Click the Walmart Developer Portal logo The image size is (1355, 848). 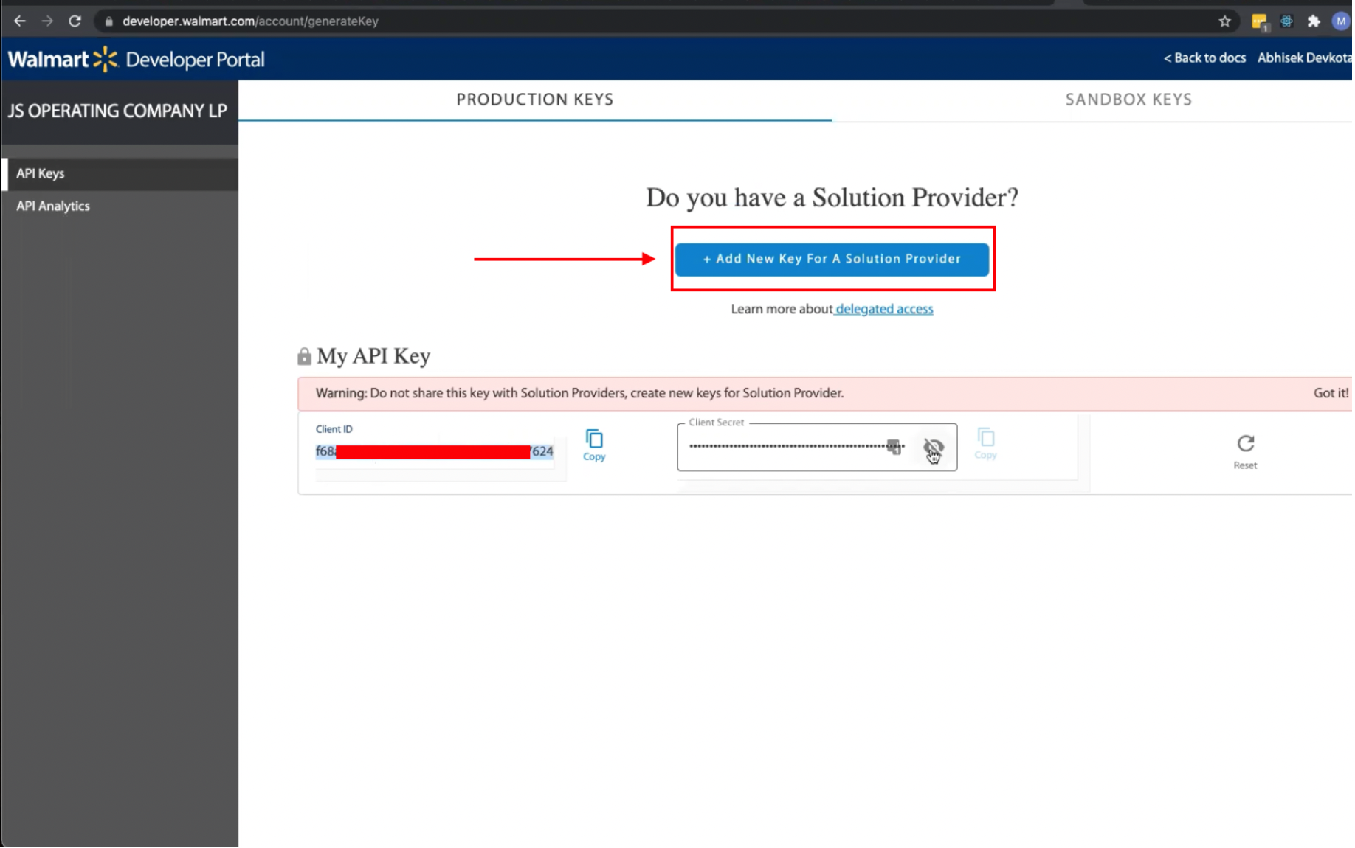coord(137,59)
